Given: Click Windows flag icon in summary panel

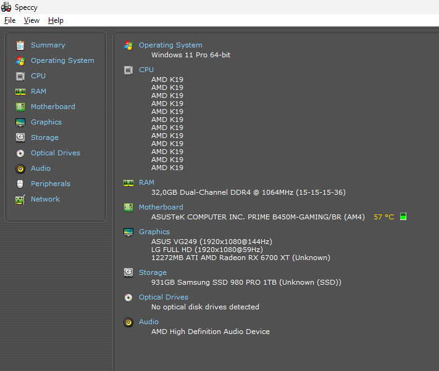Looking at the screenshot, I should pyautogui.click(x=128, y=45).
